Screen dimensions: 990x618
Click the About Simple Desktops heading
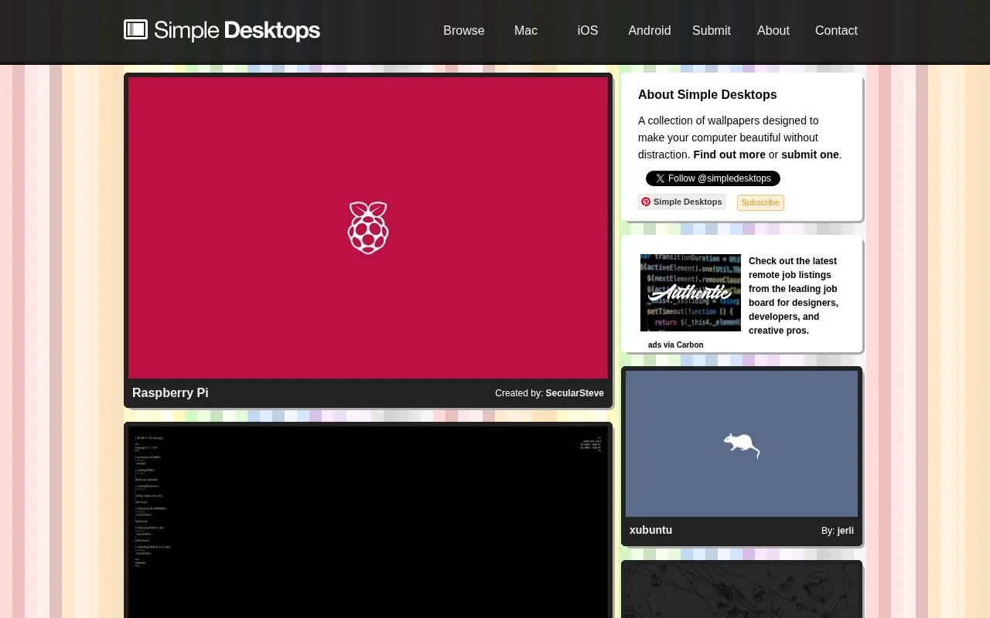point(708,94)
